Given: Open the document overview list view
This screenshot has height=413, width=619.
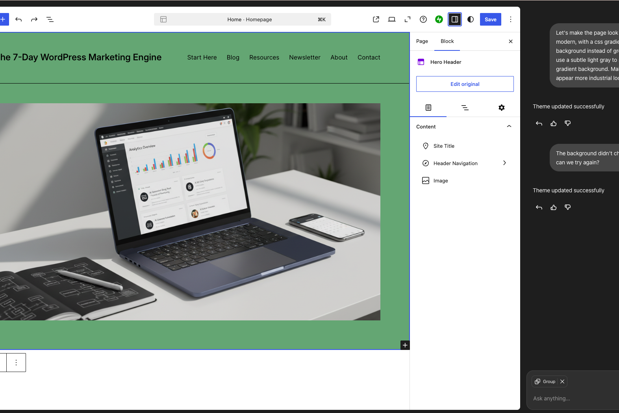Looking at the screenshot, I should 50,19.
